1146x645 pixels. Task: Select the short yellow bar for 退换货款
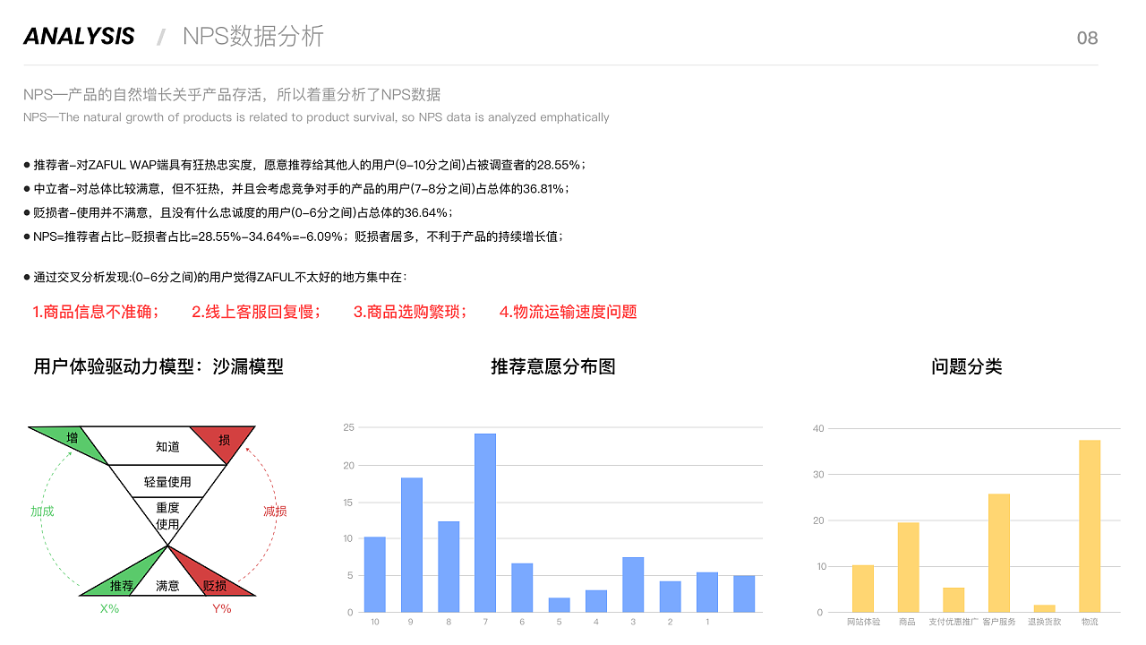pyautogui.click(x=1044, y=608)
